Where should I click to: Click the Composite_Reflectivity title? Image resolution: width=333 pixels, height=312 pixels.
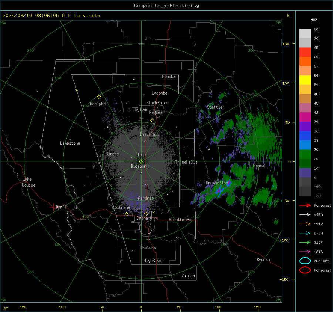click(x=166, y=6)
